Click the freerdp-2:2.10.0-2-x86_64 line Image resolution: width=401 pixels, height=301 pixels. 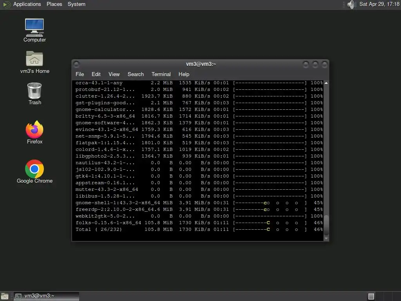tap(199, 209)
